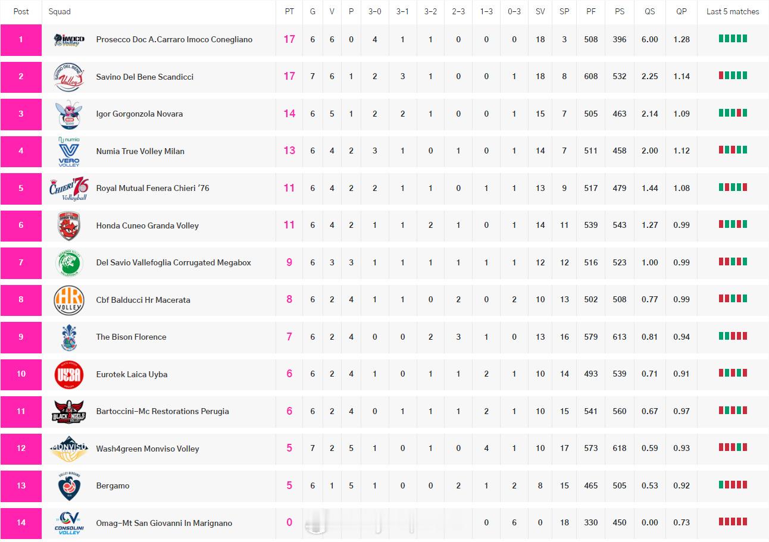Open Wash4green Monviso Volley team page
Image resolution: width=769 pixels, height=542 pixels.
[x=148, y=449]
